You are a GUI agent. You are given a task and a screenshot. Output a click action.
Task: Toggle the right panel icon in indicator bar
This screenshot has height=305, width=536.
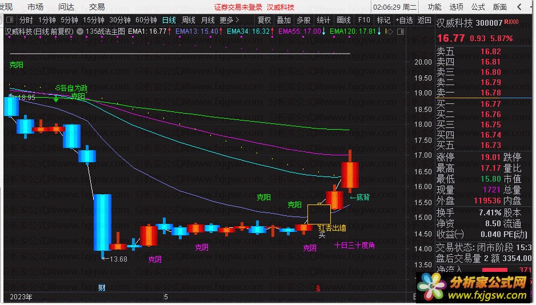point(401,32)
